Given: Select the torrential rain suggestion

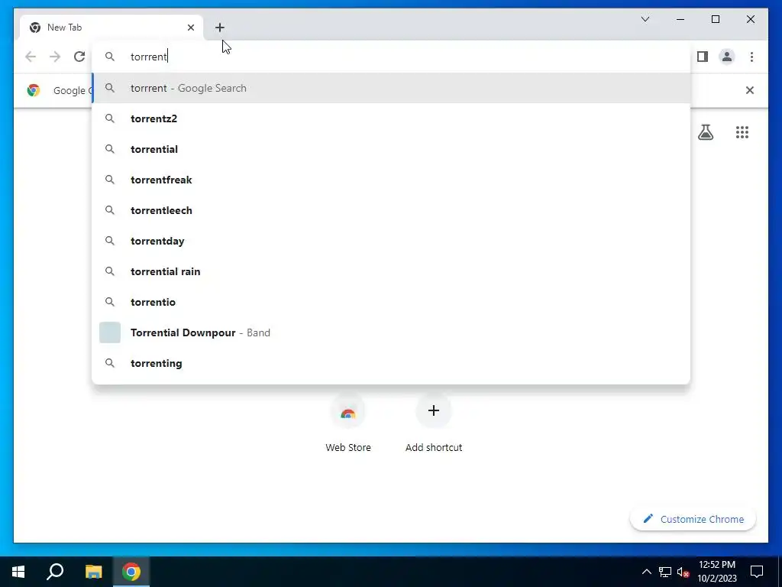Looking at the screenshot, I should 391,271.
